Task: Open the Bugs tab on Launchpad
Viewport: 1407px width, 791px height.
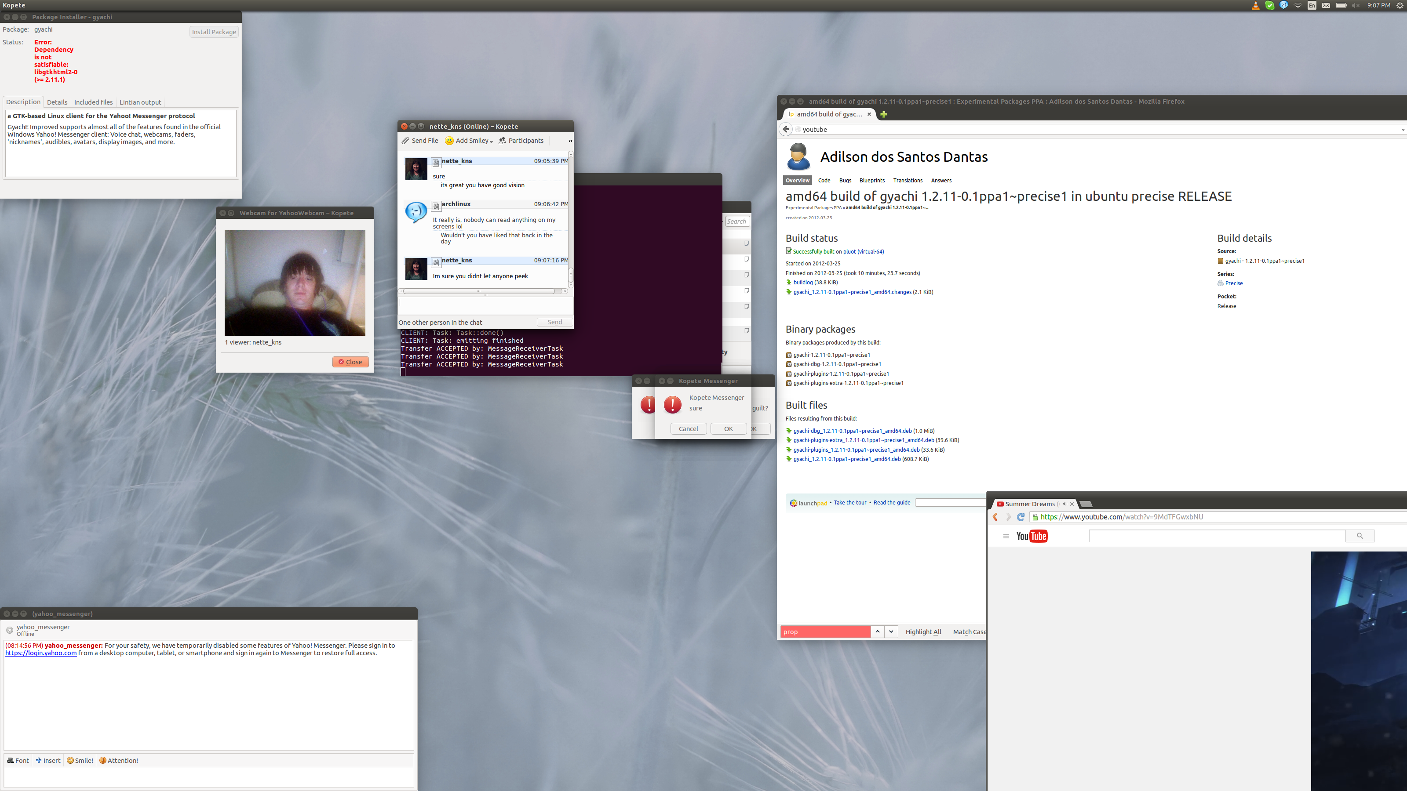Action: [845, 181]
